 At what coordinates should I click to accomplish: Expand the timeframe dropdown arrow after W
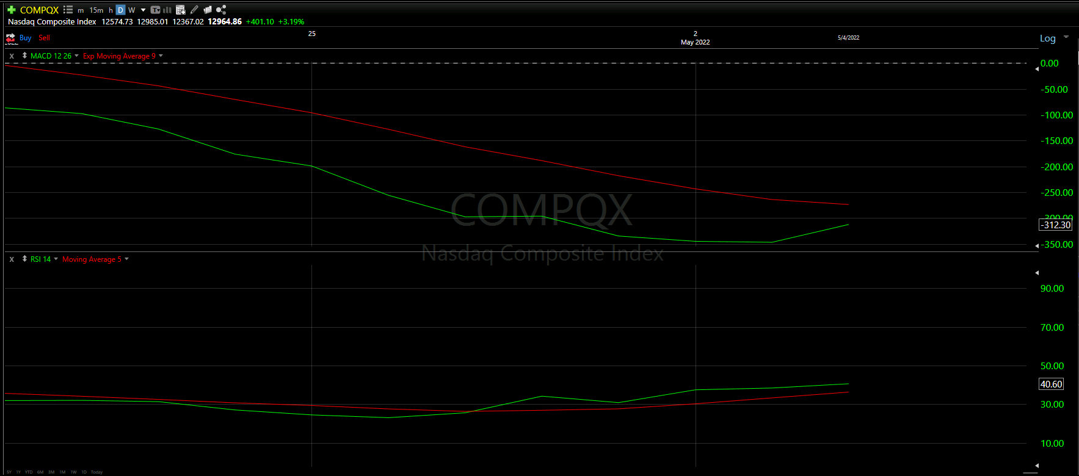[144, 10]
